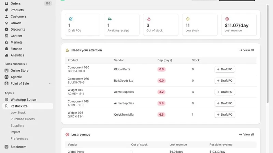Click the Orders count badge 198
The image size is (273, 153).
click(48, 3)
